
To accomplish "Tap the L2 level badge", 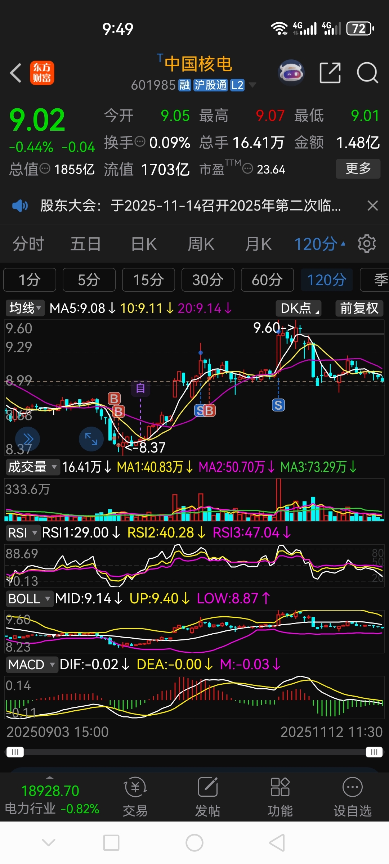I will click(x=237, y=85).
